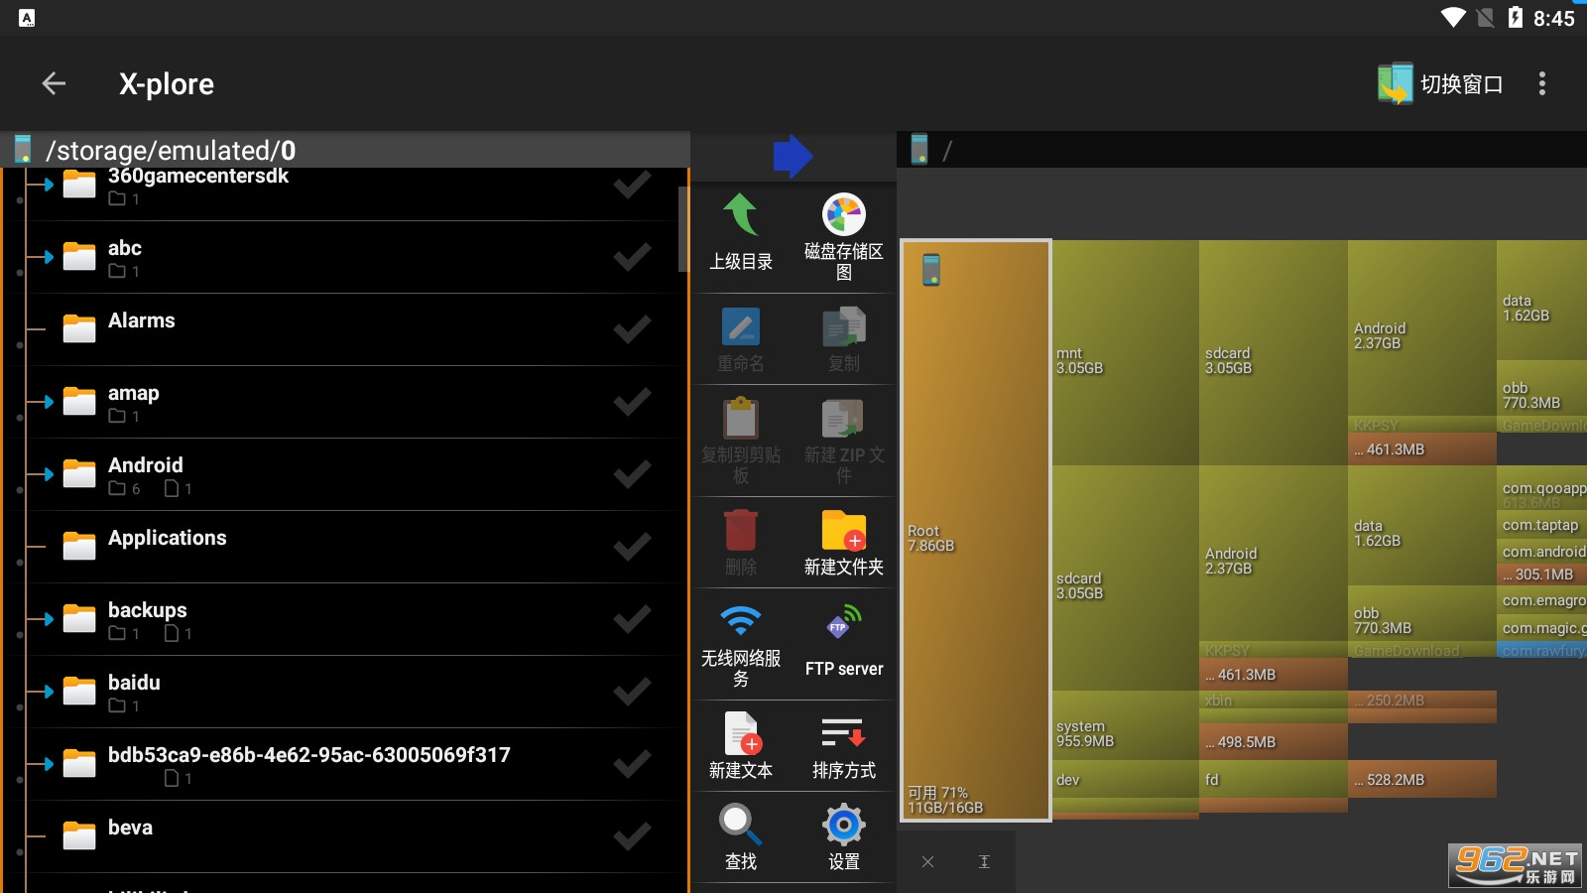This screenshot has height=893, width=1587.
Task: Select the fd block in disk map
Action: pyautogui.click(x=1274, y=779)
